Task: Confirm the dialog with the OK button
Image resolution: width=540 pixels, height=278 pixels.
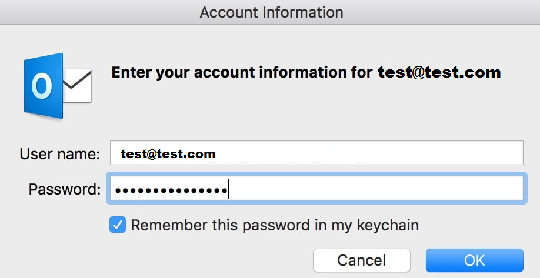Action: pos(475,260)
